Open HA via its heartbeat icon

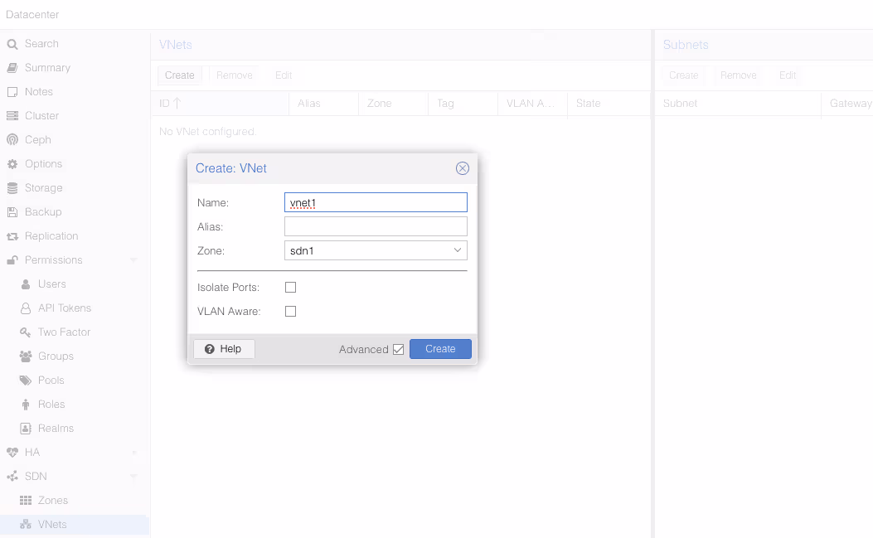point(12,453)
